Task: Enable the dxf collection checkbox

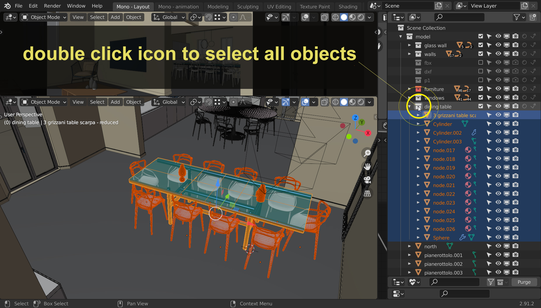Action: point(481,71)
